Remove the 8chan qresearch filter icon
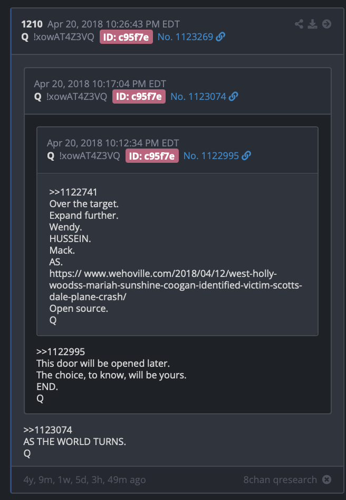The height and width of the screenshot is (500, 346). (x=326, y=479)
